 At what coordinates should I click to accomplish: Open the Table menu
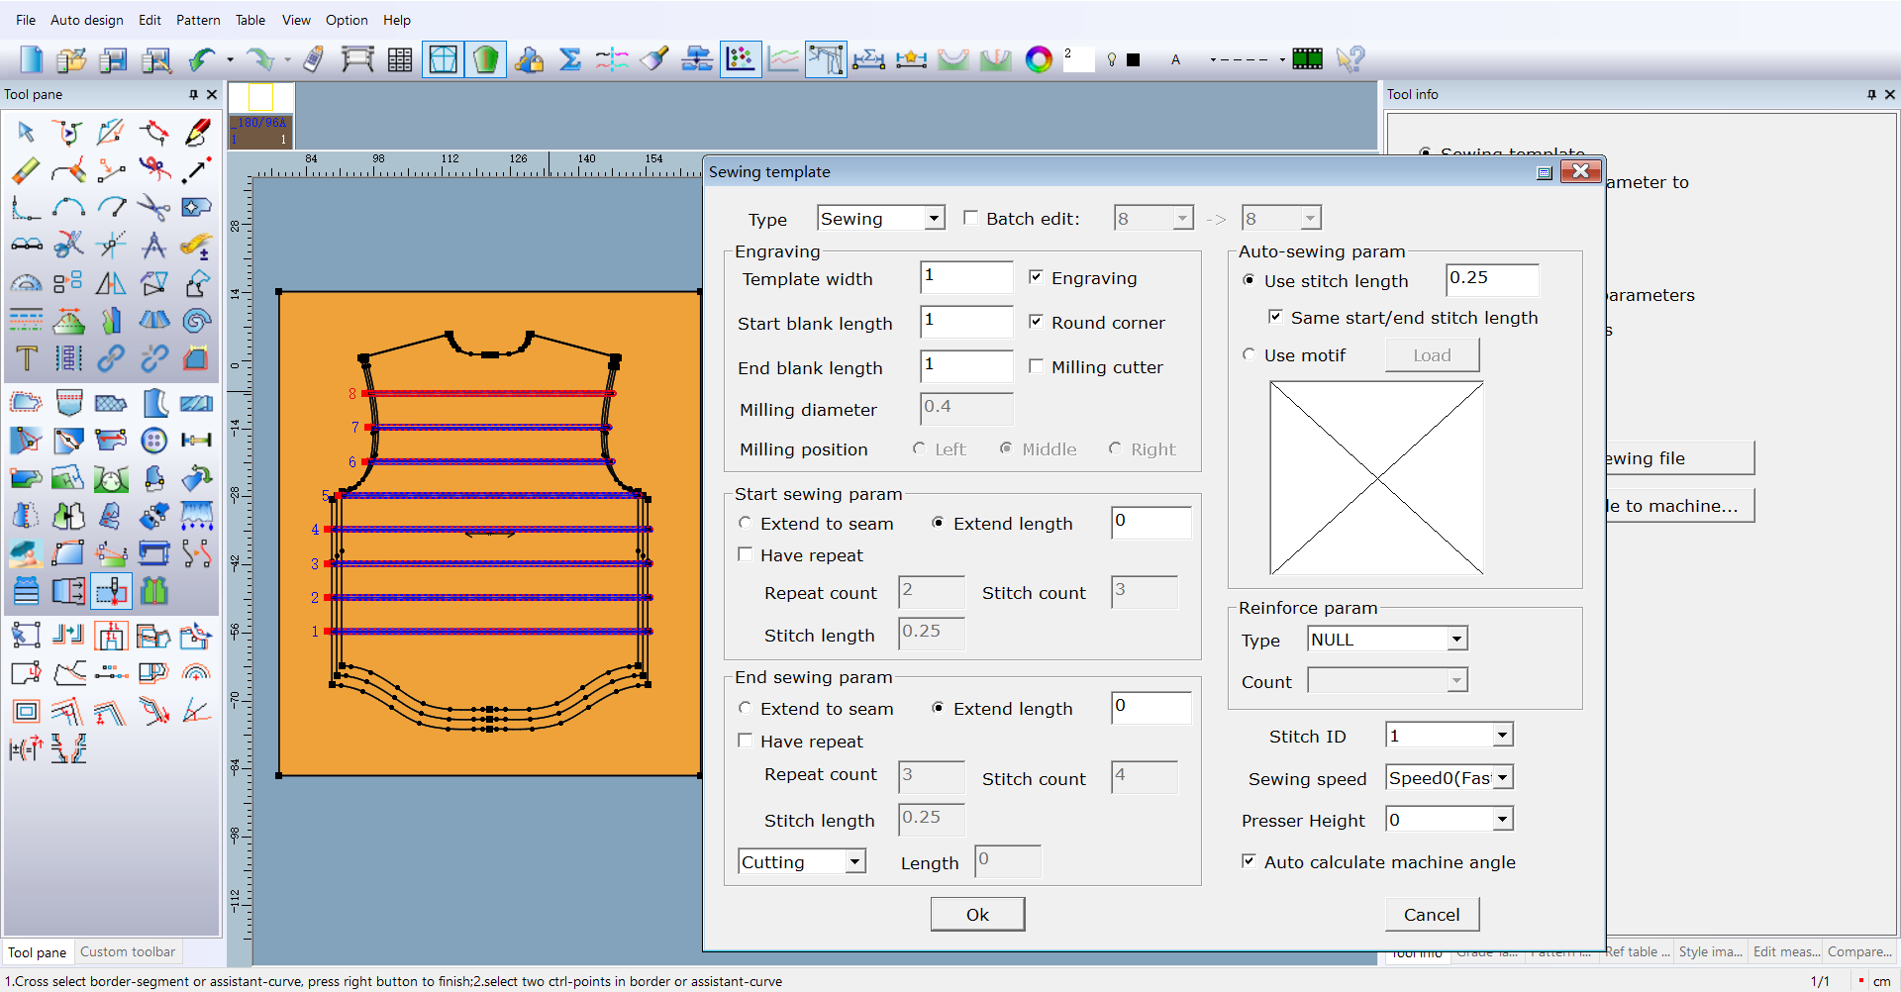tap(250, 20)
